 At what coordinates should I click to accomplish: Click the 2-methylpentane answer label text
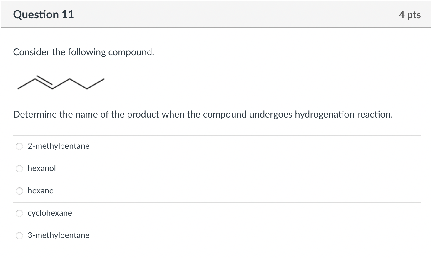59,146
